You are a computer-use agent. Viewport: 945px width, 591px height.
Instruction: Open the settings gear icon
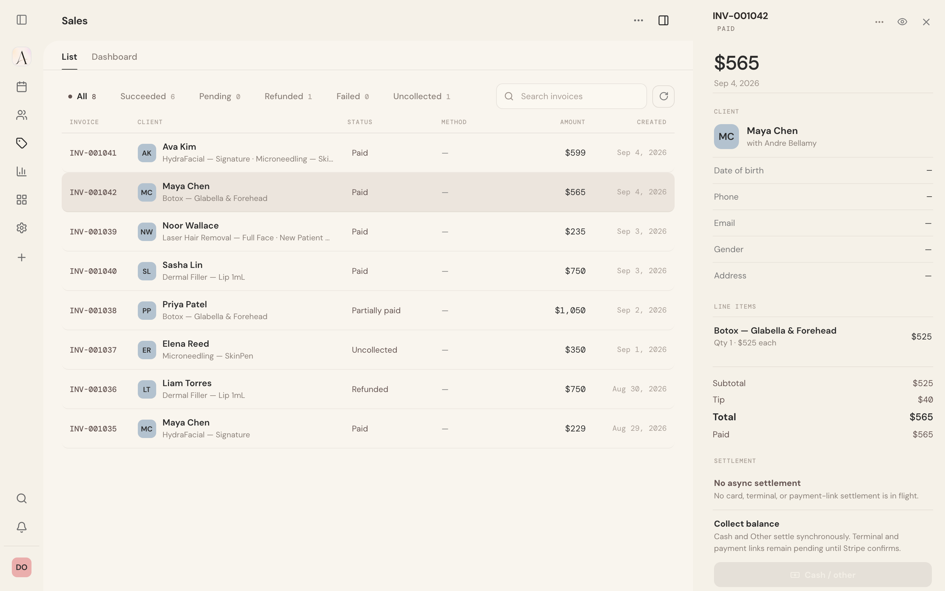point(21,228)
